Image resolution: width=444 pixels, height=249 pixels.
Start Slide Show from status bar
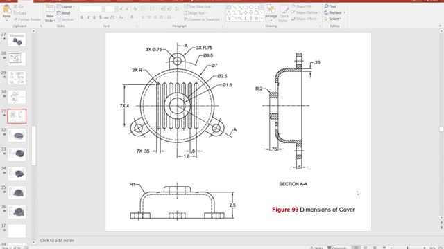tap(384, 248)
